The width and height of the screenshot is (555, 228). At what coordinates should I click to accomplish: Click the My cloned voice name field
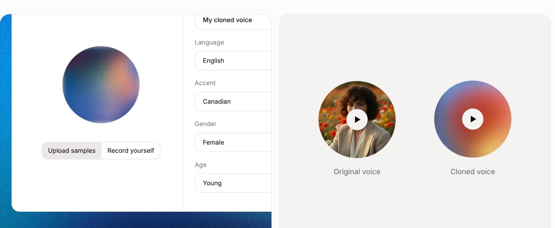click(x=233, y=20)
